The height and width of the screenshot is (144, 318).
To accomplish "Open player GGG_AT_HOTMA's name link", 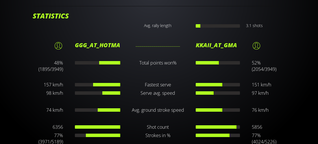I will pyautogui.click(x=97, y=45).
